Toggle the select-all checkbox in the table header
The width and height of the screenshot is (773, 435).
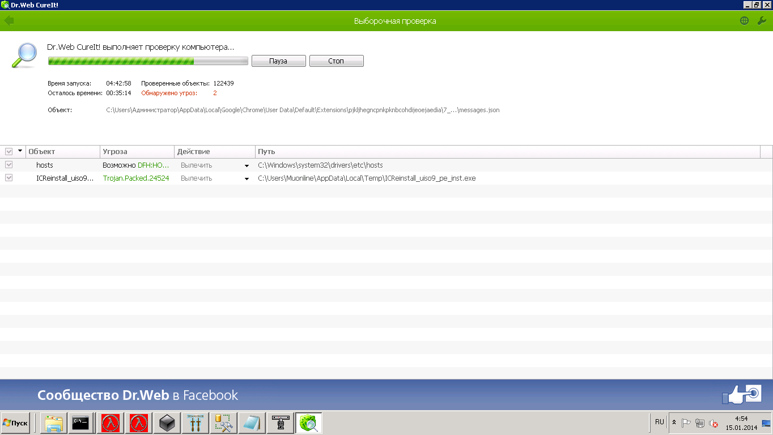[x=9, y=151]
